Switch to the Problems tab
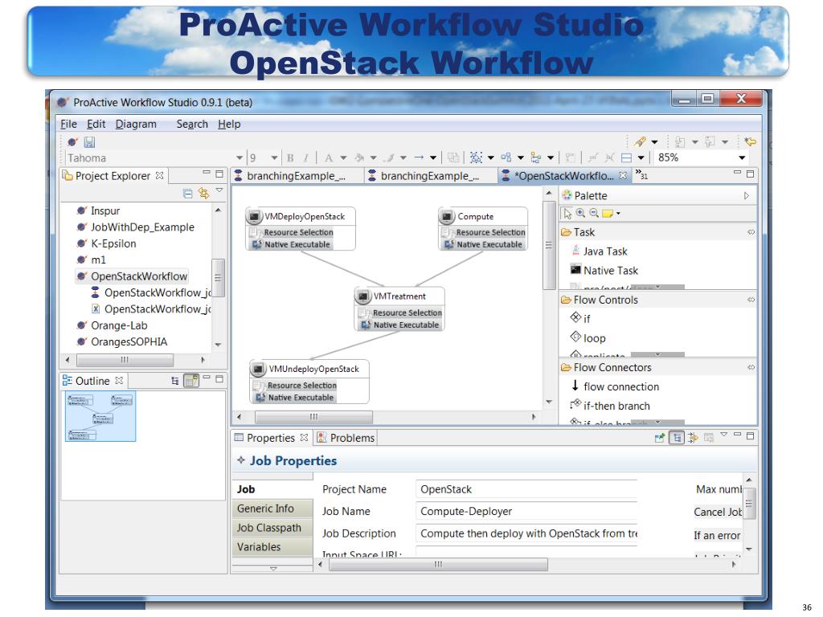 (x=346, y=438)
